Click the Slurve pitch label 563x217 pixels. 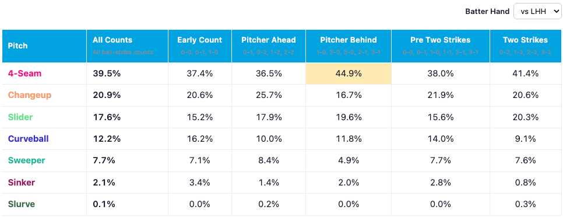coord(22,204)
